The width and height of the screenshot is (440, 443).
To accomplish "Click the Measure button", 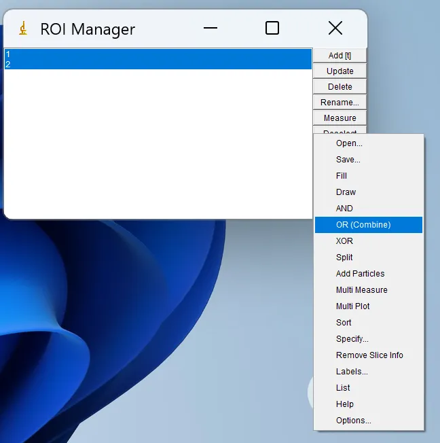I will 340,118.
